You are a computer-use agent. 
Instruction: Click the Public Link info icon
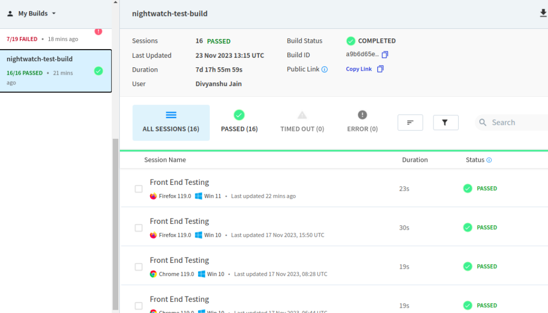(x=324, y=69)
